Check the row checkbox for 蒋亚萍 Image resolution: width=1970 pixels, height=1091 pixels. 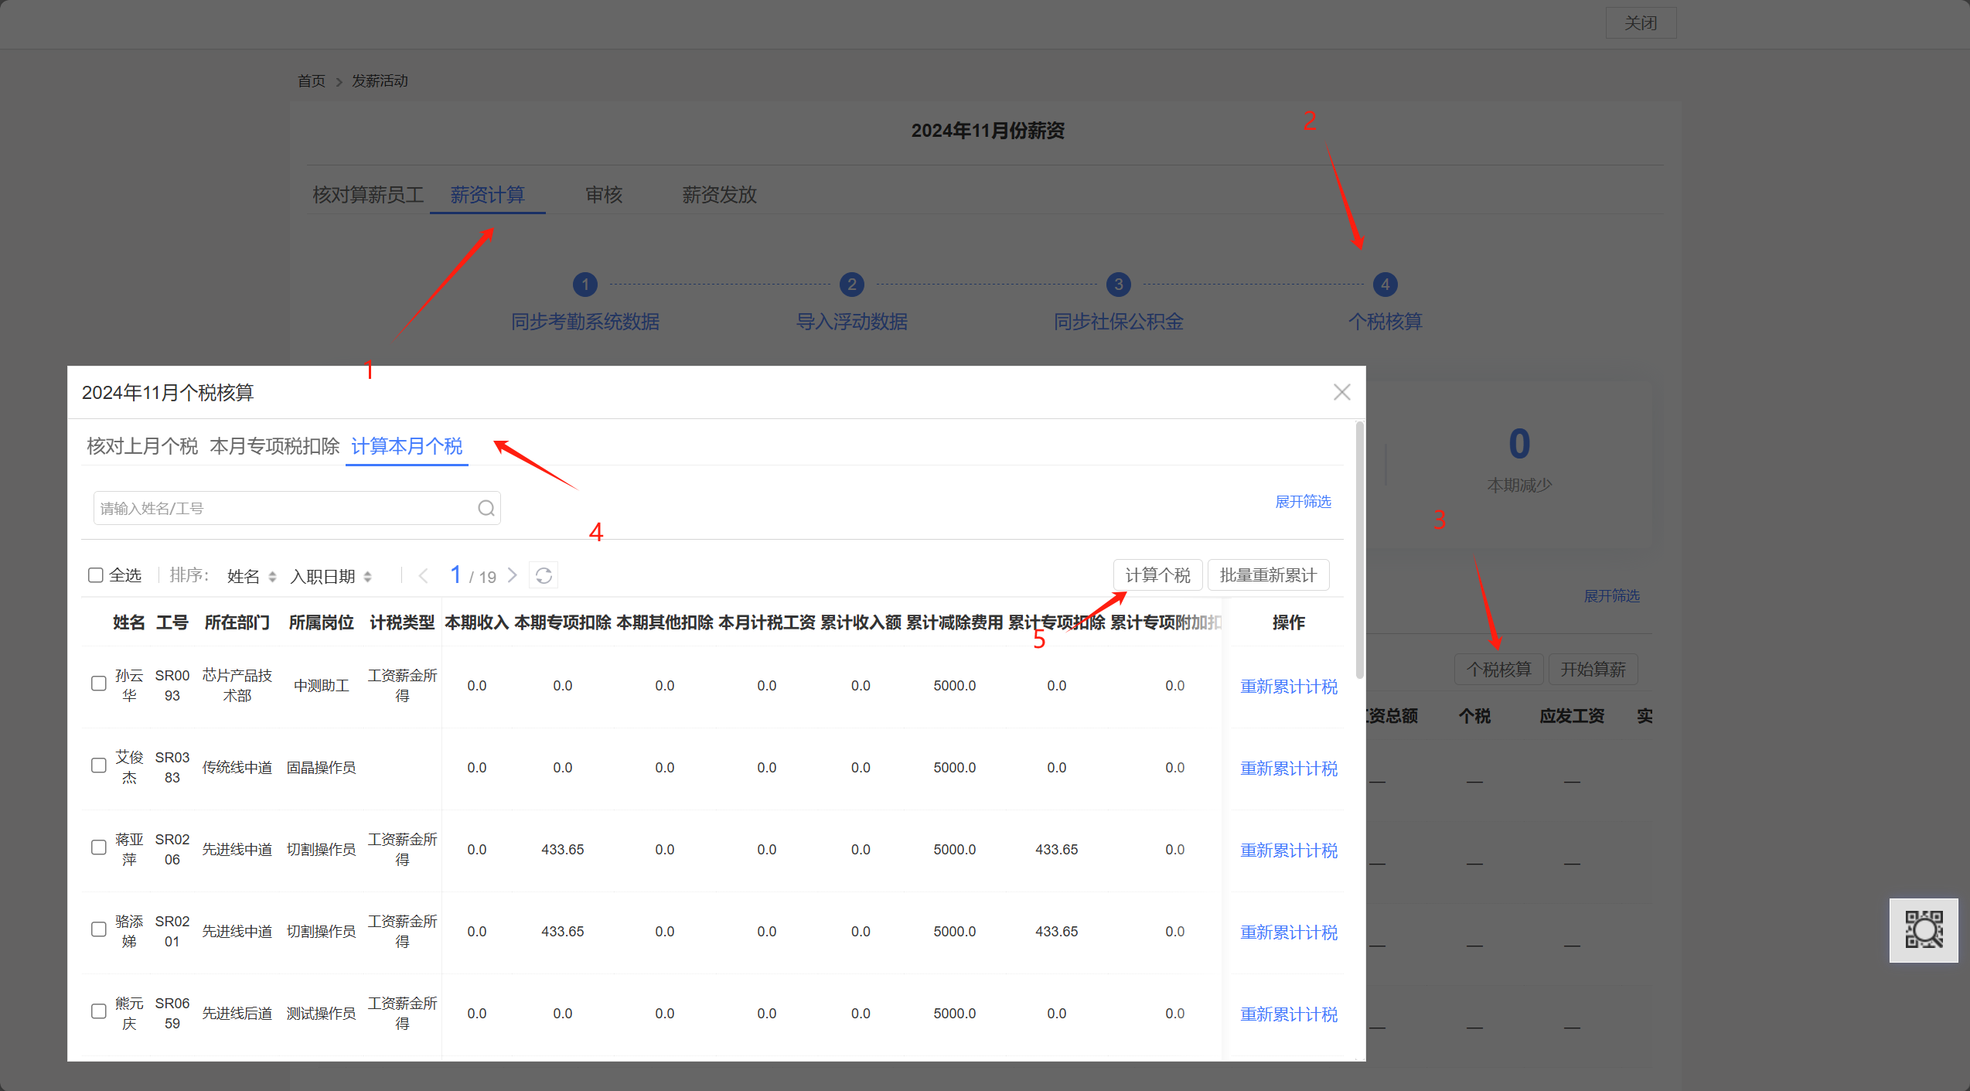tap(99, 847)
